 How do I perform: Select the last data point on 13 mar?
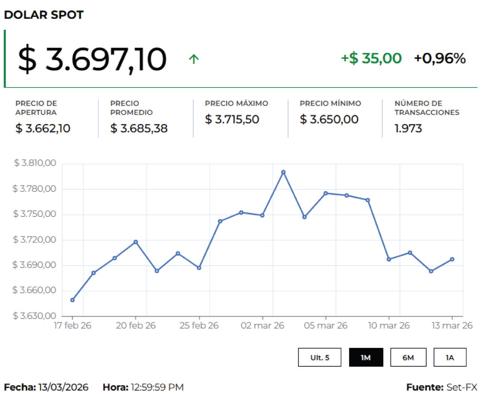coord(452,258)
